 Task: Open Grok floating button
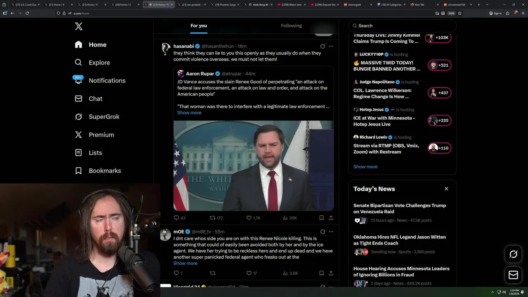pyautogui.click(x=513, y=255)
